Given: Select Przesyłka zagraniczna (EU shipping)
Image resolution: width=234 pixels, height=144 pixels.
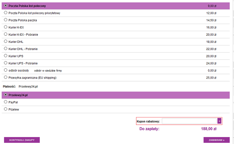Looking at the screenshot, I should pos(5,77).
